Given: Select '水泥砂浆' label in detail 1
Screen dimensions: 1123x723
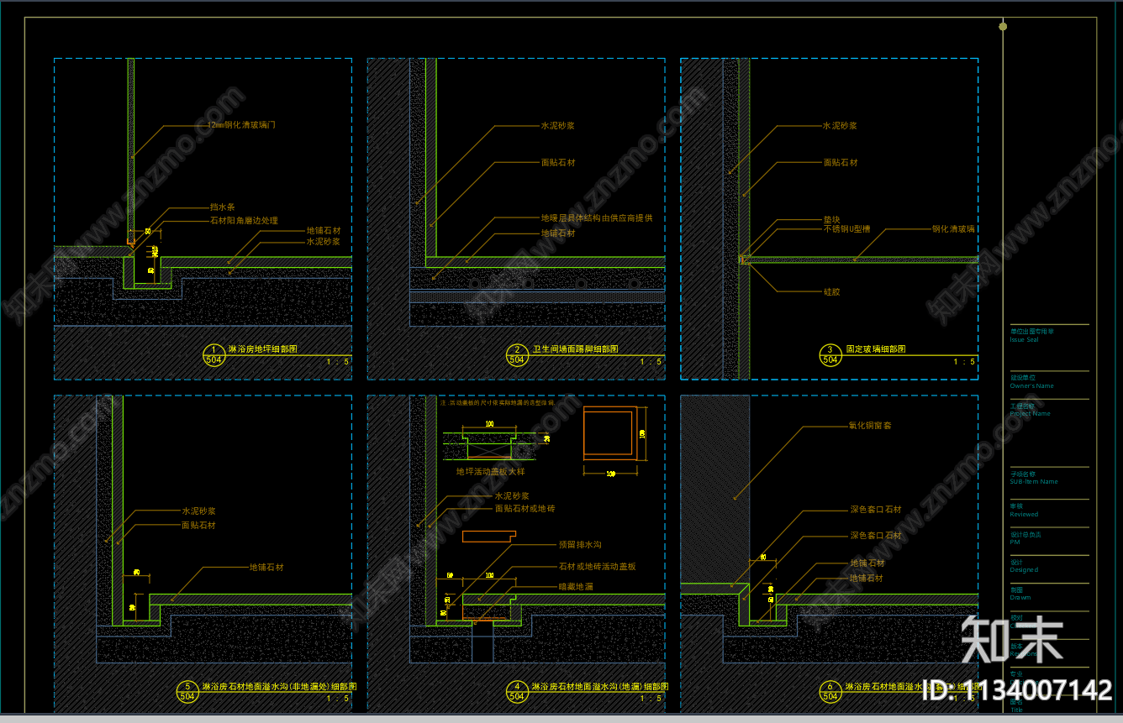Looking at the screenshot, I should click(323, 241).
